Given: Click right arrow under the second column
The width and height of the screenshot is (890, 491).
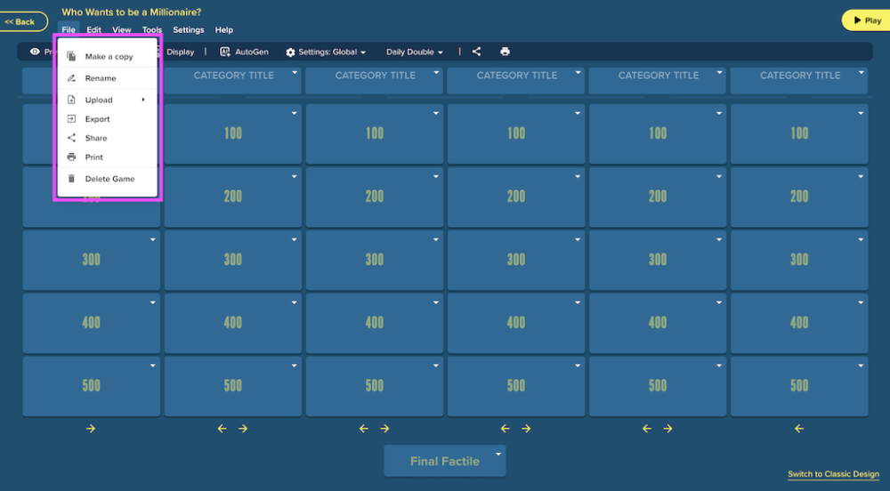Looking at the screenshot, I should (243, 429).
